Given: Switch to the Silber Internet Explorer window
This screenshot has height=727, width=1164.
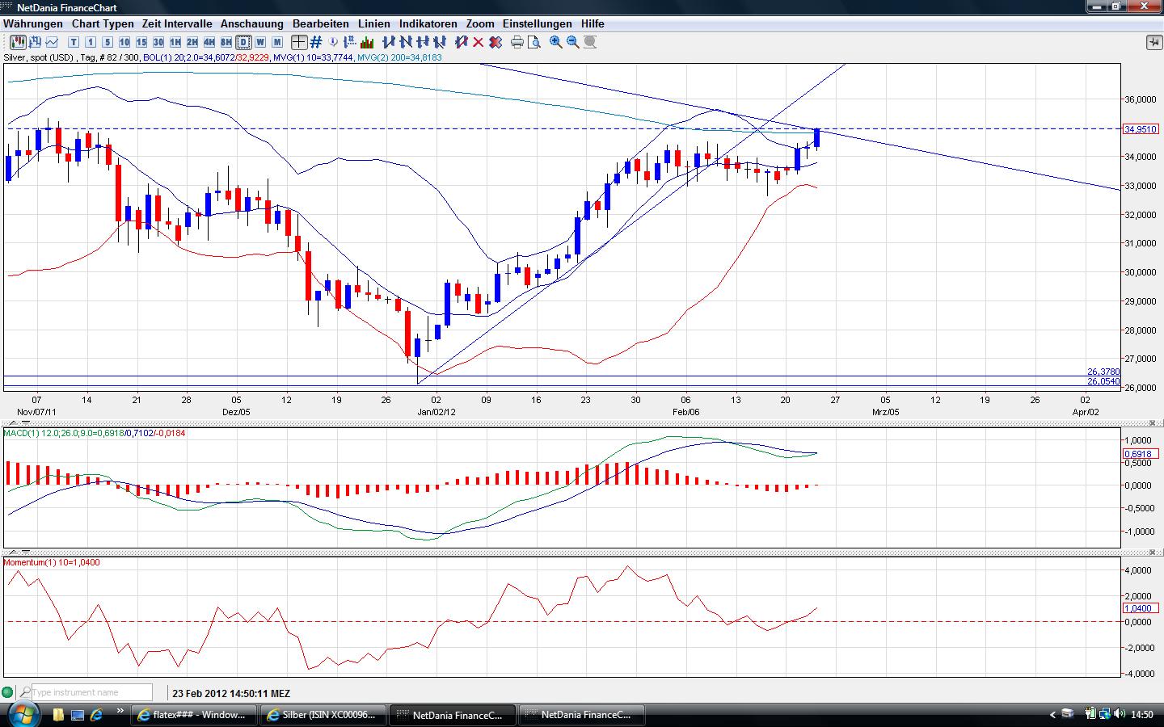Looking at the screenshot, I should pos(323,715).
